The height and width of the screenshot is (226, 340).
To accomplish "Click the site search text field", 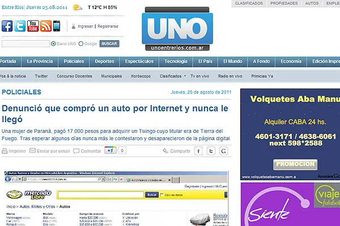I will 25,44.
